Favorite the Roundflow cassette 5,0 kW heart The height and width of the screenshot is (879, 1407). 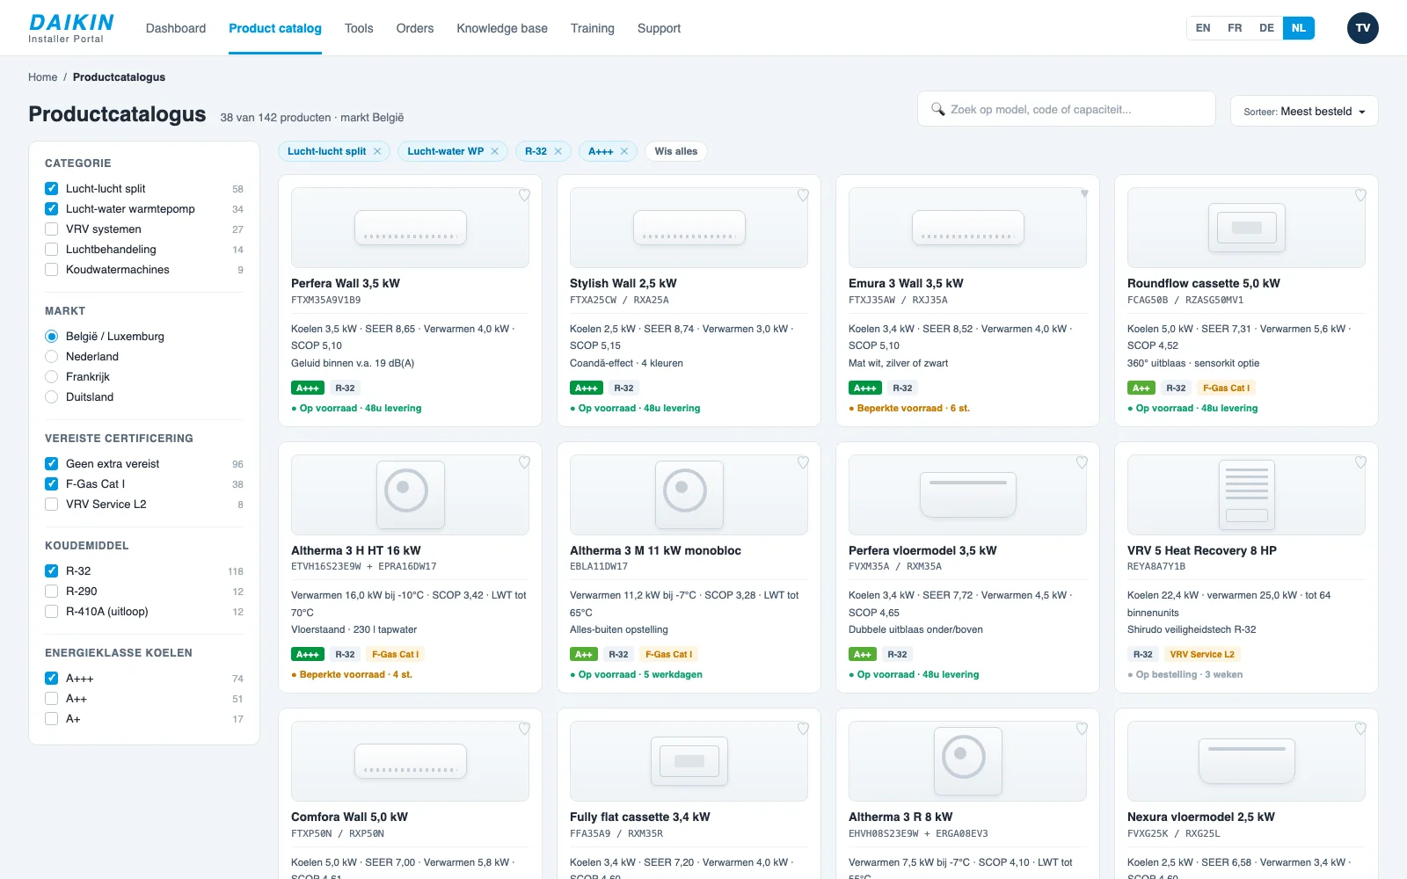(x=1360, y=195)
